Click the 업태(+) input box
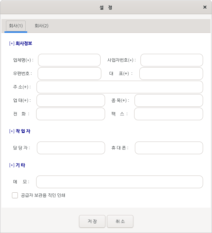The image size is (212, 233). point(71,100)
